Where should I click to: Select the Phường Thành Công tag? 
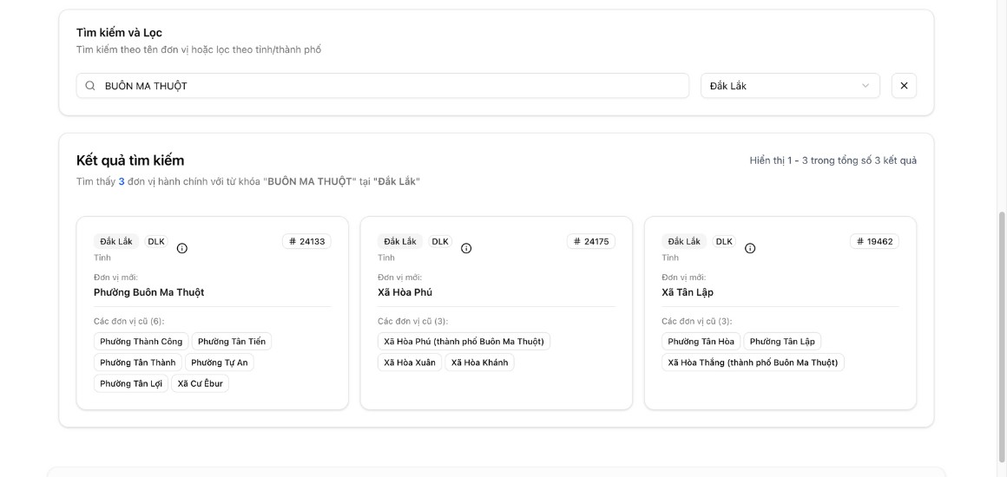tap(141, 342)
